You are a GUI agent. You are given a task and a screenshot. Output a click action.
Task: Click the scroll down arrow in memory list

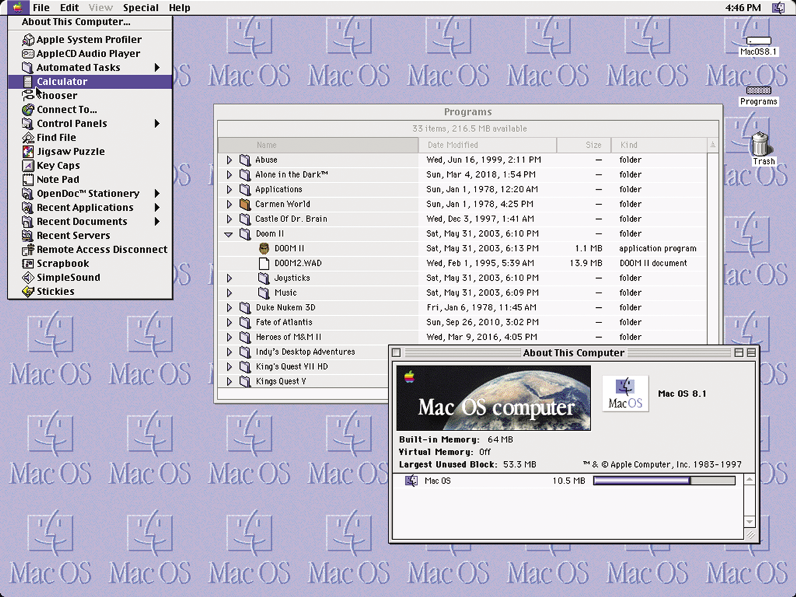point(750,522)
